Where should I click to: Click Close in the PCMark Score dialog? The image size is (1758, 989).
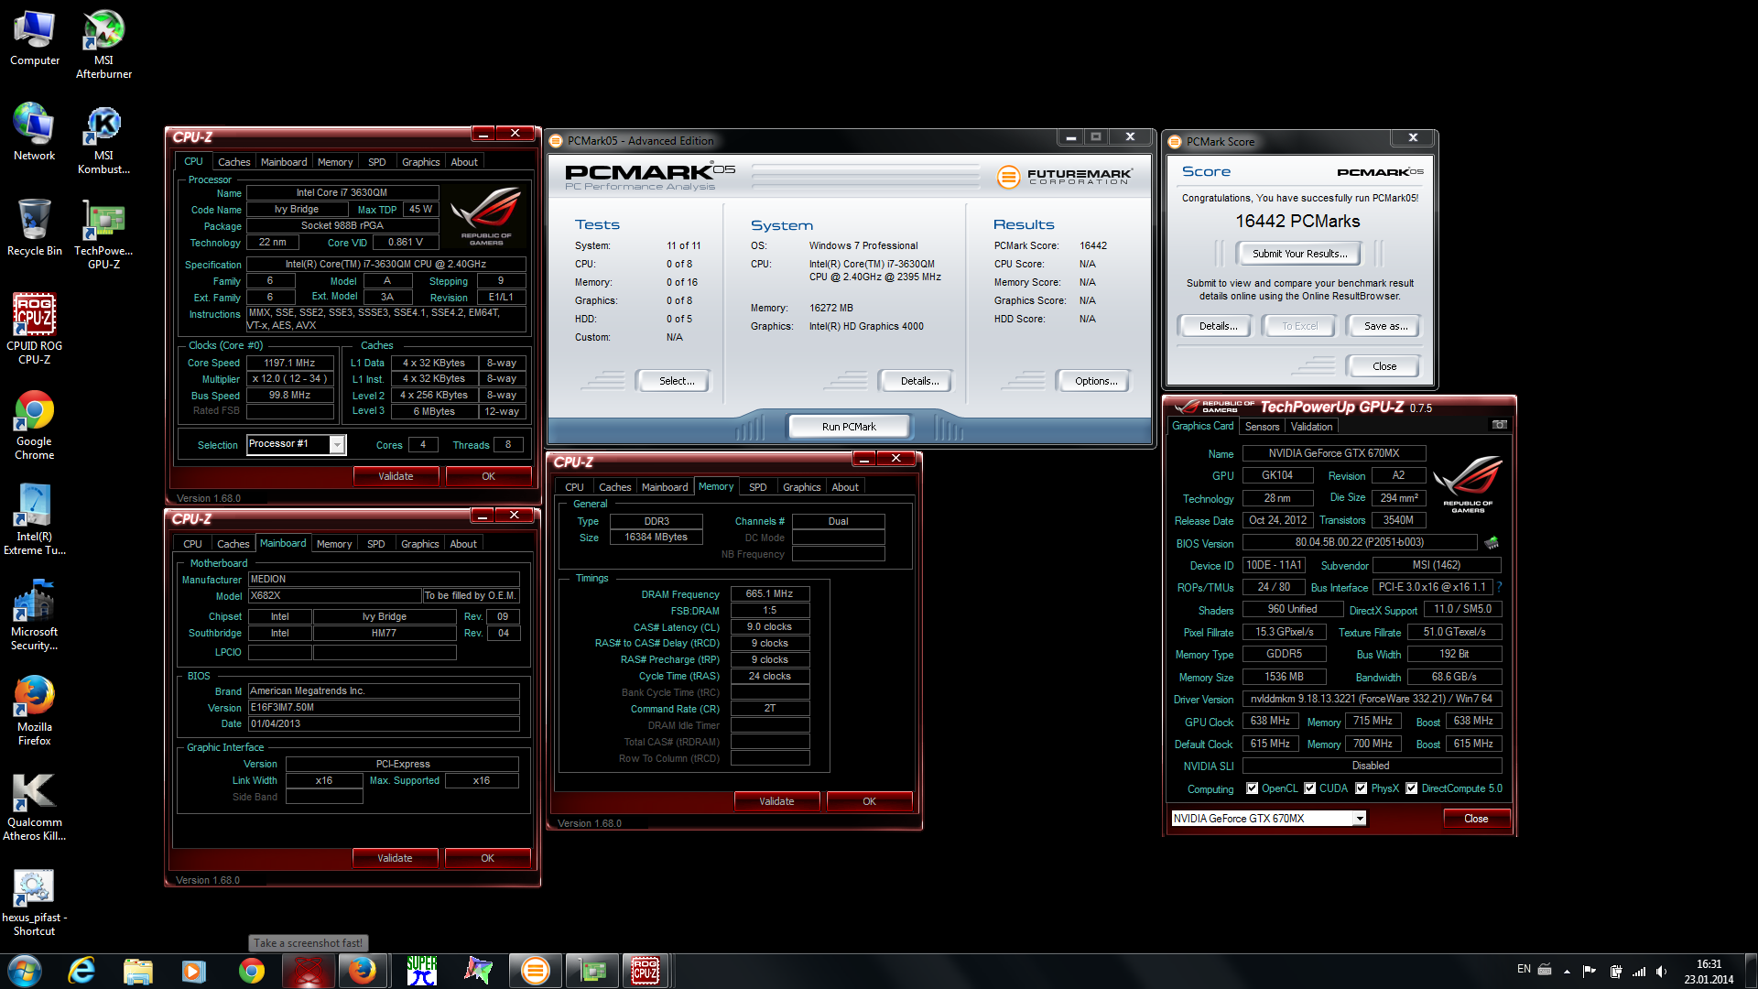(1384, 366)
